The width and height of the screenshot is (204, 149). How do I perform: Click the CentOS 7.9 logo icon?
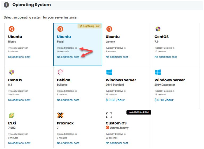tap(158, 29)
